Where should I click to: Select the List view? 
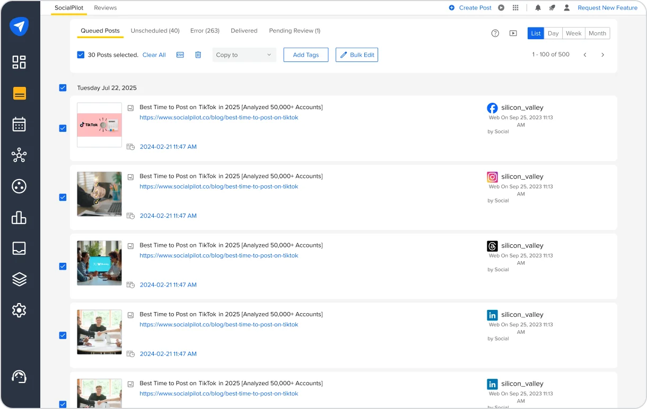536,33
